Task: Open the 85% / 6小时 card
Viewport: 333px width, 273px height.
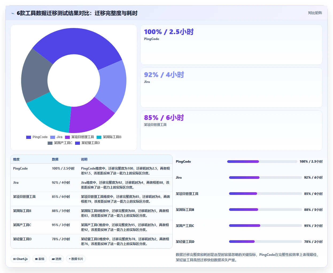Action: [231, 131]
